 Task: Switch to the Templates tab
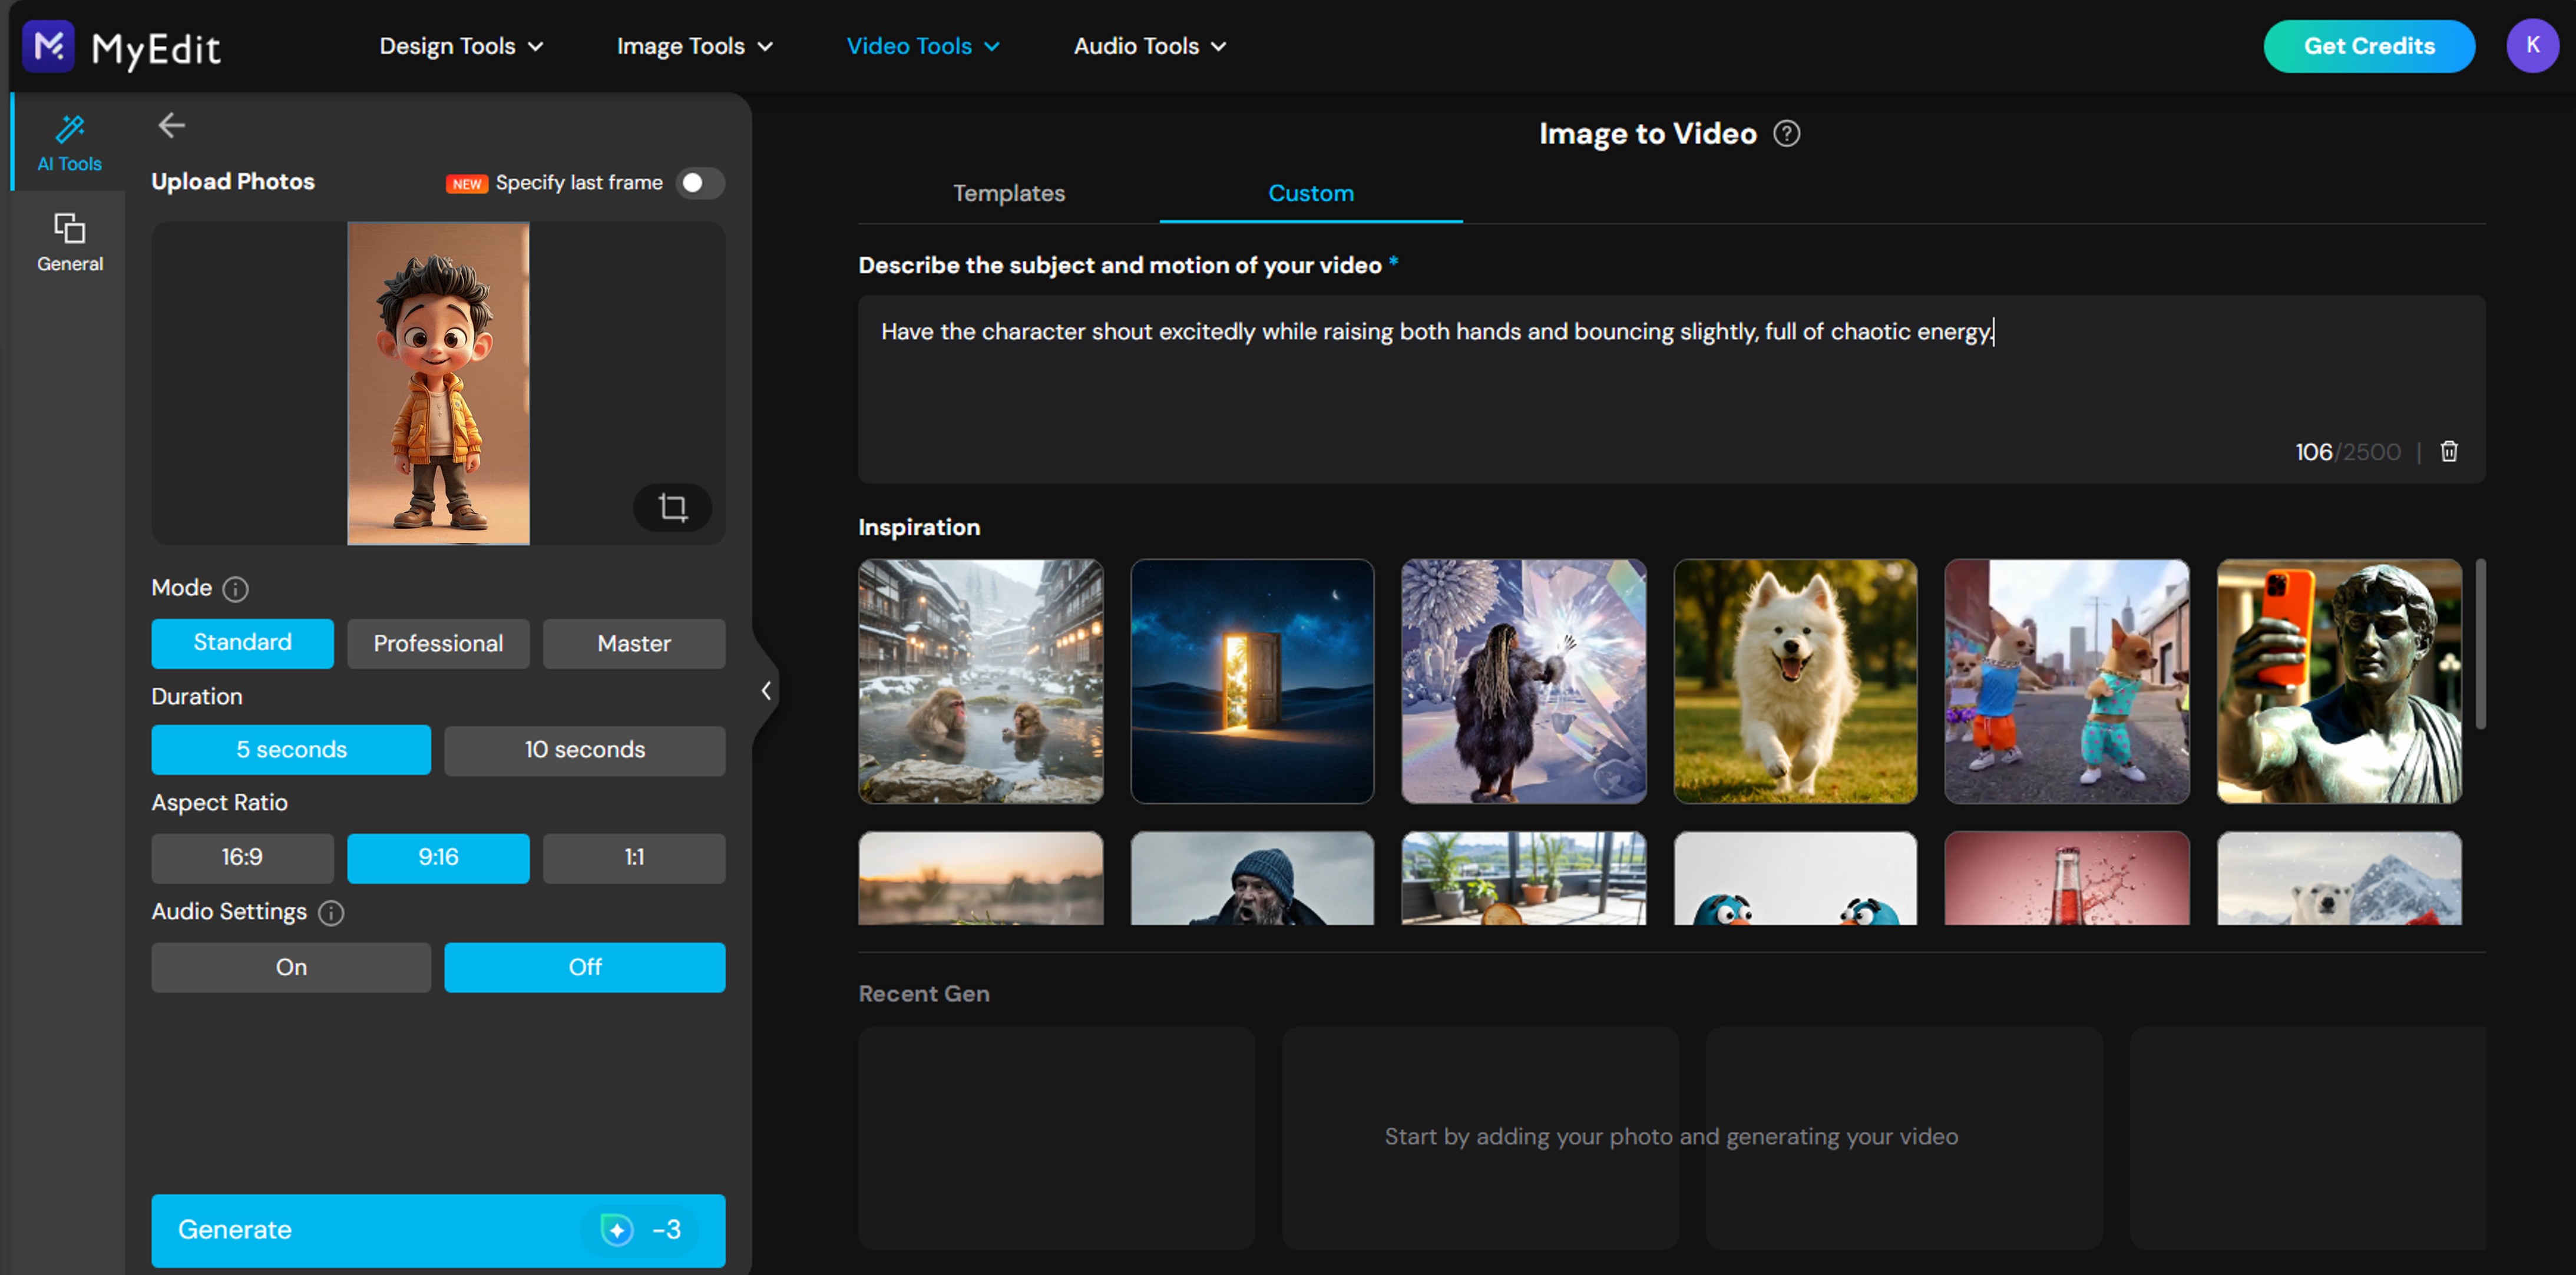[x=1008, y=193]
